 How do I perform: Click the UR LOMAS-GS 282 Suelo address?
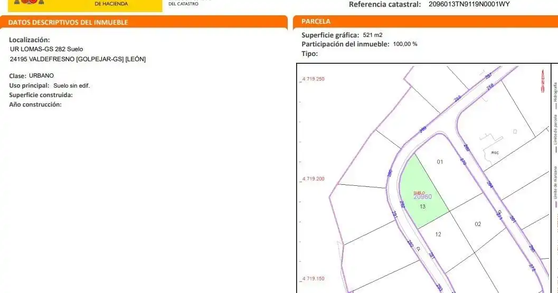tap(46, 49)
